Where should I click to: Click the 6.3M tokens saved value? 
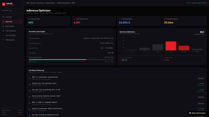(x=77, y=22)
